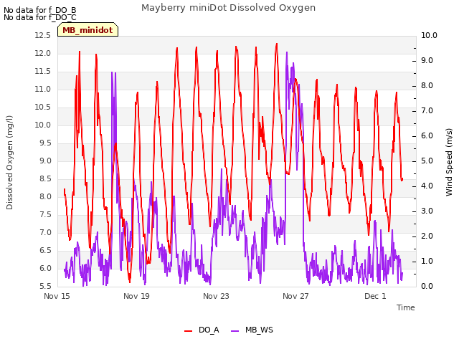Click the Dissolved Oxygen (mg/l) axis label
This screenshot has height=344, width=459.
point(9,163)
